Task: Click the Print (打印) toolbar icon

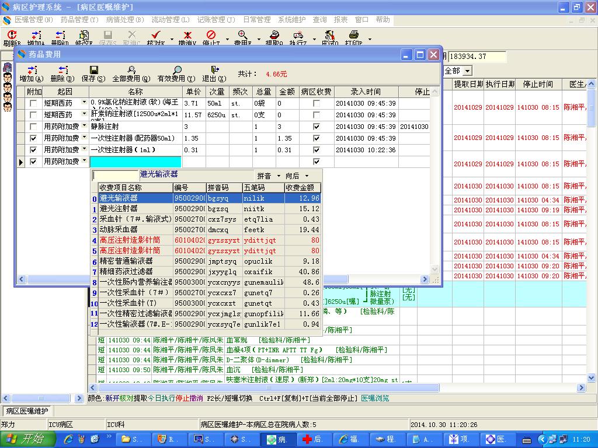Action: [353, 37]
